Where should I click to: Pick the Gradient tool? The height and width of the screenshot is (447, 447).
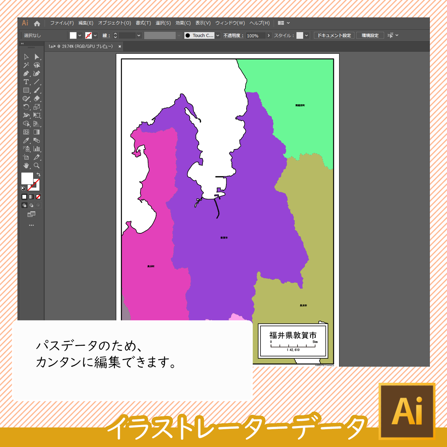[37, 132]
